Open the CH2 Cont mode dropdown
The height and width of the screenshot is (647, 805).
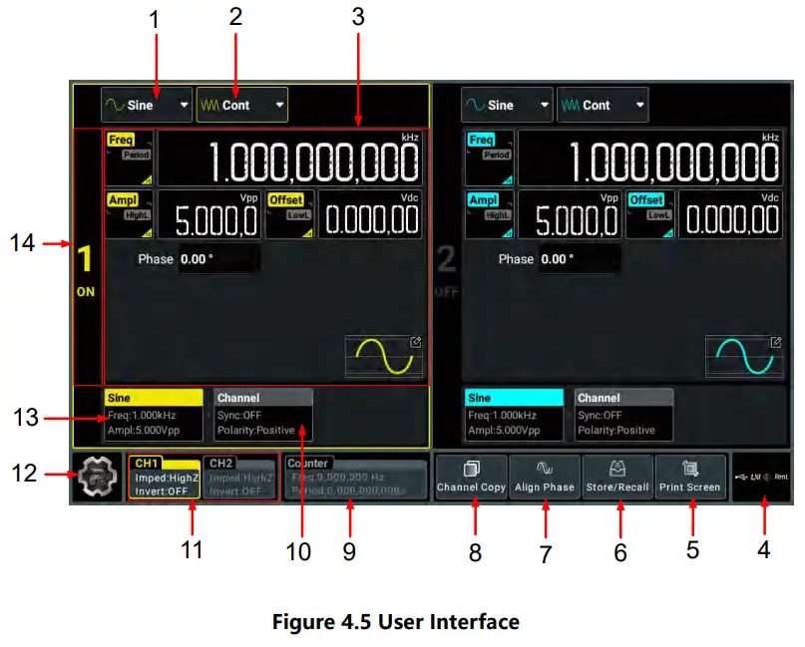(x=603, y=105)
